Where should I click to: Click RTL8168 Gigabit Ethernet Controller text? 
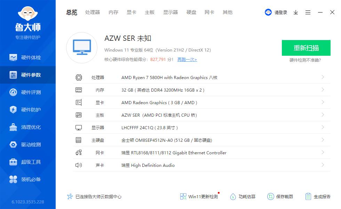tap(174, 153)
